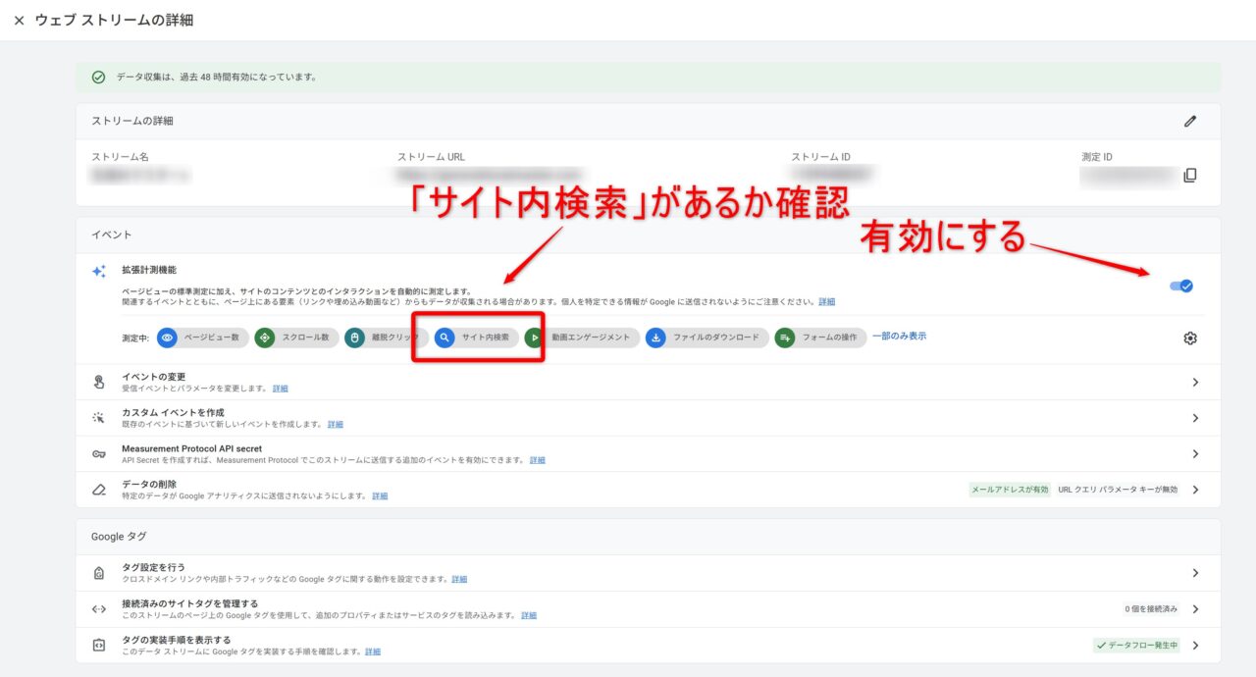Toggle the 拡張計測機能 switch
Image resolution: width=1256 pixels, height=677 pixels.
(1181, 286)
